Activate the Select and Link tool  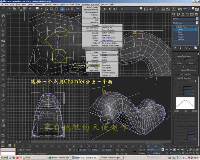[15, 9]
